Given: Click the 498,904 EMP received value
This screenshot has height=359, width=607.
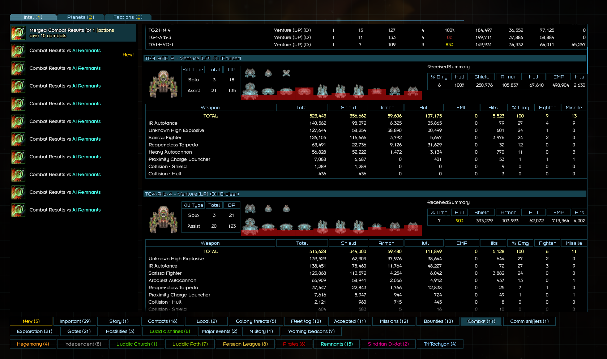Looking at the screenshot, I should pos(560,85).
